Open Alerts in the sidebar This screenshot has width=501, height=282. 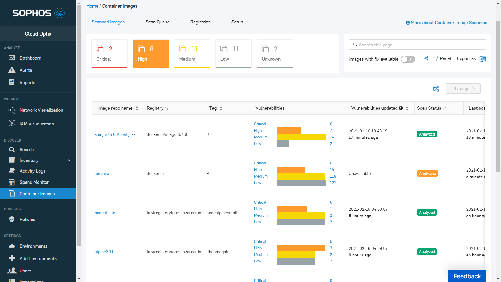26,70
